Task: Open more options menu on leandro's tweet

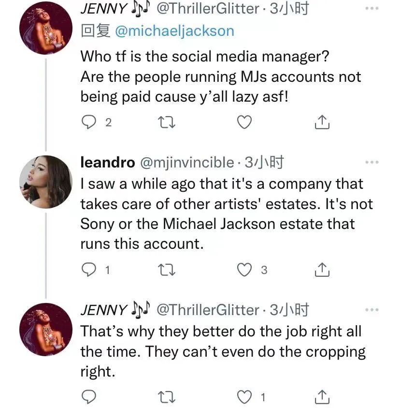Action: pyautogui.click(x=371, y=163)
